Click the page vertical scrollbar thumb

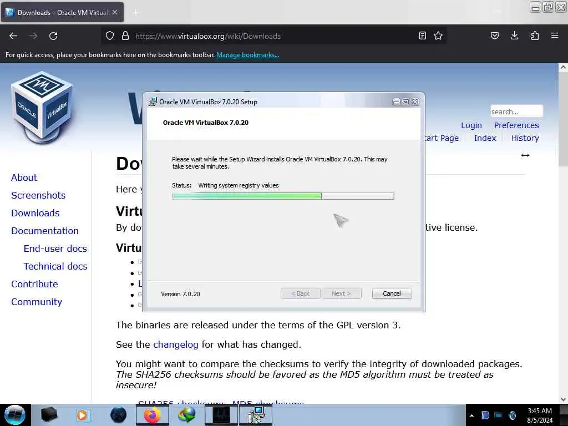[x=563, y=120]
